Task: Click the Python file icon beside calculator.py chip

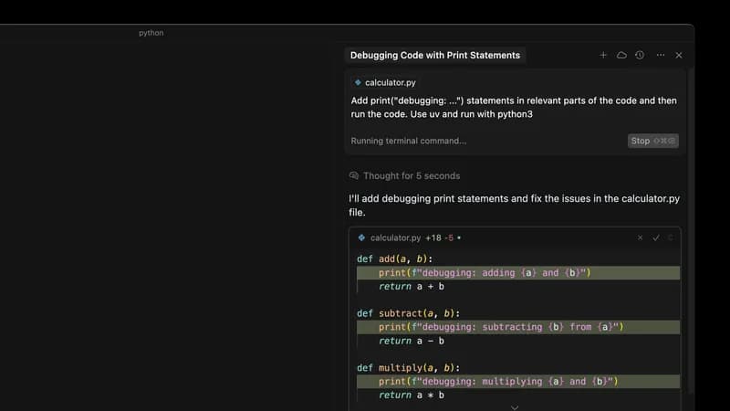Action: 358,82
